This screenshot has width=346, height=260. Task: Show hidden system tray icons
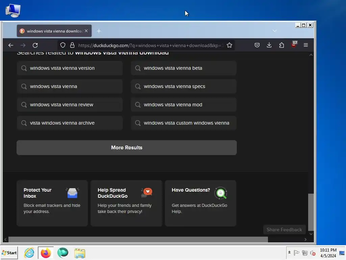289,253
